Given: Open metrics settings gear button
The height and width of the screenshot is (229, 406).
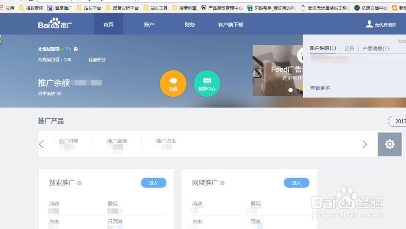Looking at the screenshot, I should coord(390,144).
